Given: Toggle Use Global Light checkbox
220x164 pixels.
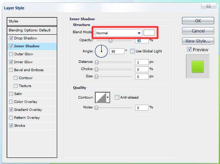Looking at the screenshot, I should click(132, 51).
